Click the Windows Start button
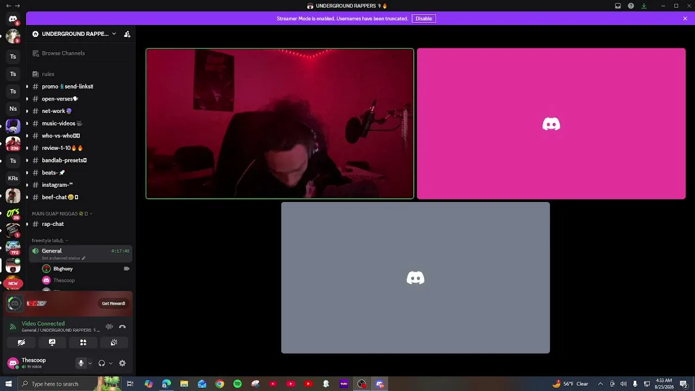The width and height of the screenshot is (695, 391). pos(9,384)
